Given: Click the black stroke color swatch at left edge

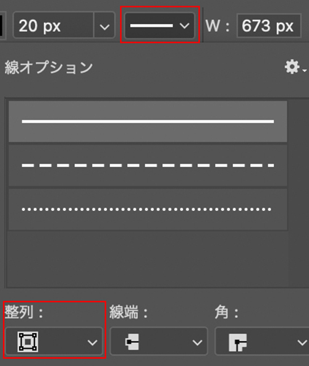Looking at the screenshot, I should (x=1, y=26).
